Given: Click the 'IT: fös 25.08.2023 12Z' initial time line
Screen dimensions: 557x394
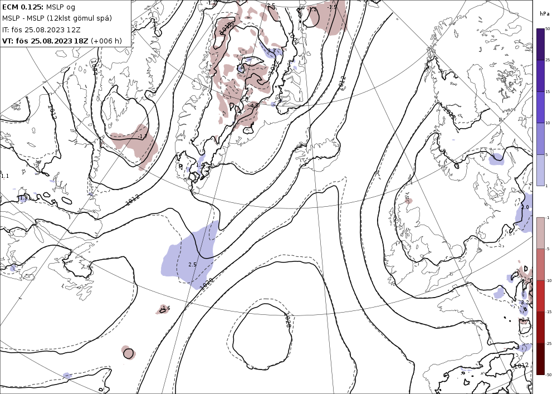Looking at the screenshot, I should pyautogui.click(x=41, y=30).
